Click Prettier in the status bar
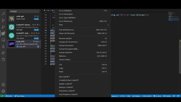Screen dimensions: 181x102 tap(167, 96)
